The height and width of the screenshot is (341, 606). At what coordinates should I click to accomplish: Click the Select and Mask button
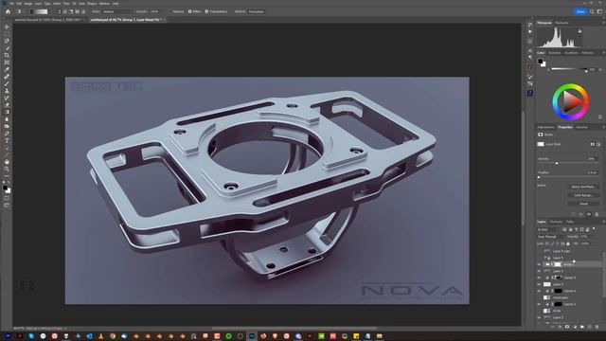(583, 187)
